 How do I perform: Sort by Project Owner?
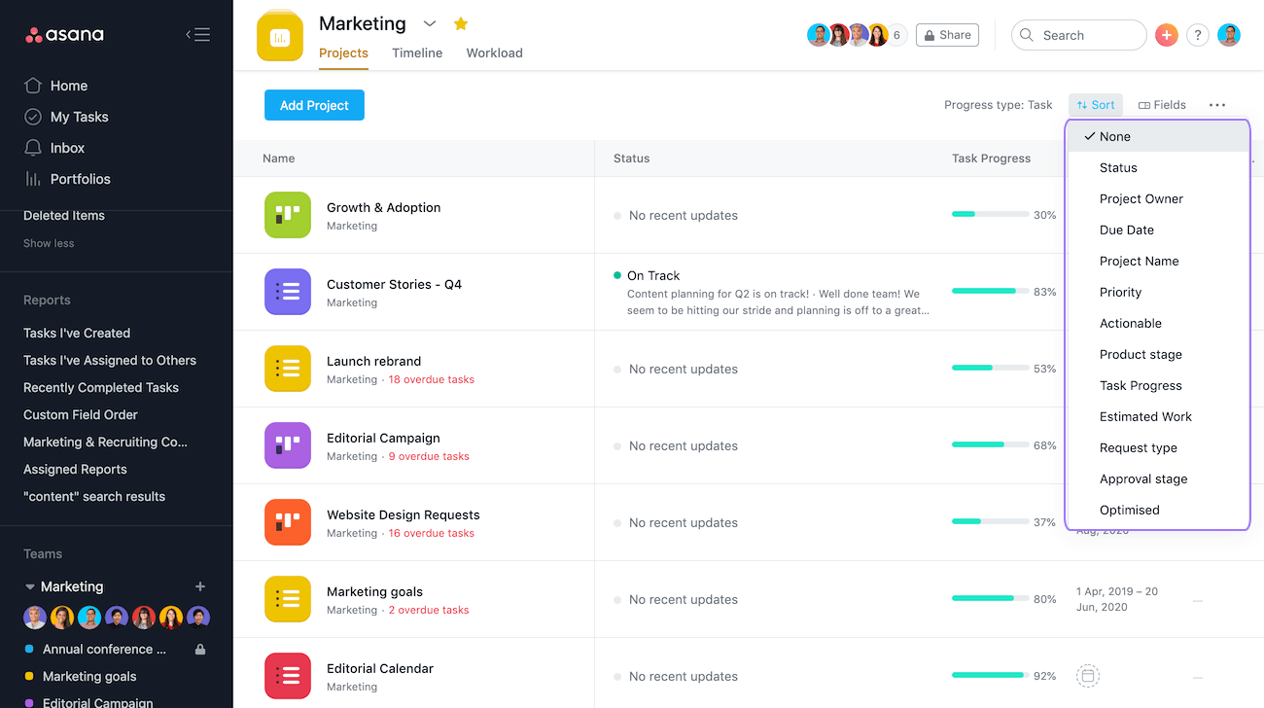point(1157,198)
